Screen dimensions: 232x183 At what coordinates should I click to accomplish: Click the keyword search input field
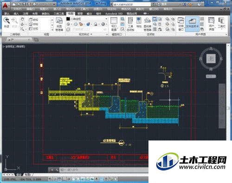(x=132, y=5)
